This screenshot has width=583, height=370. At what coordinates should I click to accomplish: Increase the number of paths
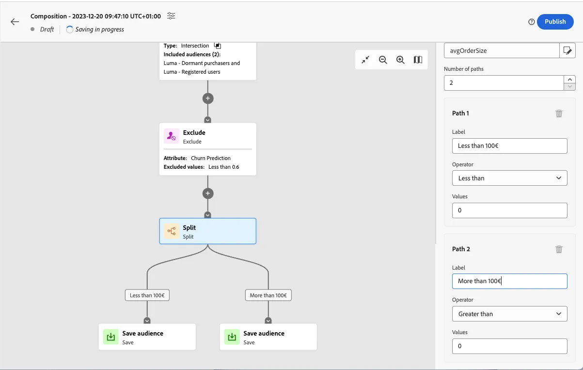pos(569,79)
